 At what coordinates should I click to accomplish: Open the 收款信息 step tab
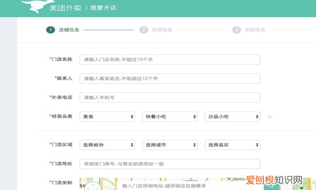pos(255,30)
